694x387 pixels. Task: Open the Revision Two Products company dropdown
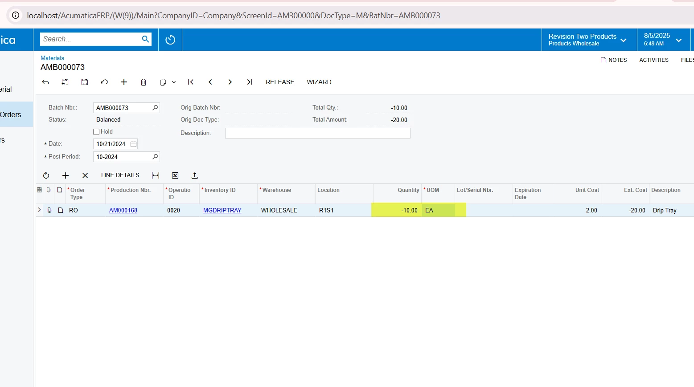coord(589,40)
